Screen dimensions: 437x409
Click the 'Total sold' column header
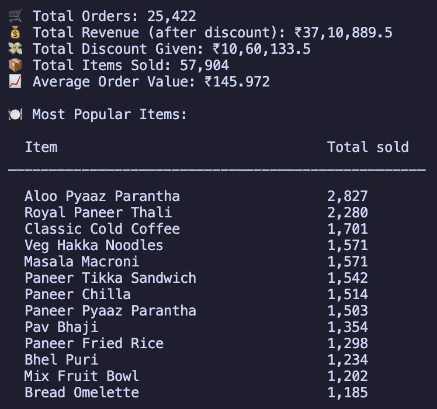click(367, 147)
